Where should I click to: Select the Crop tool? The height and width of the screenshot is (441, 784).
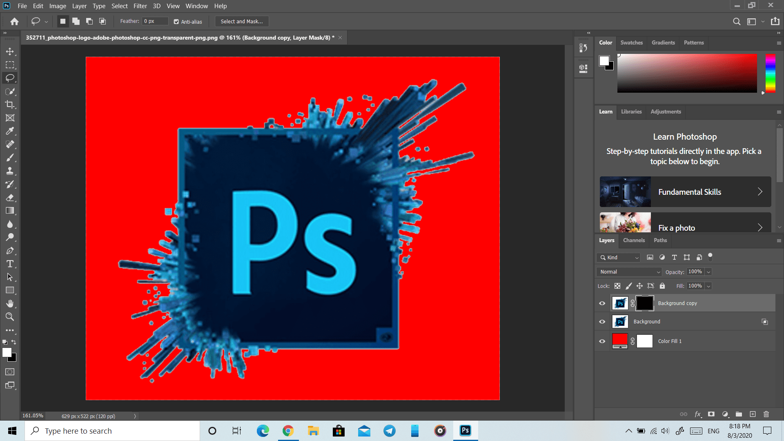tap(10, 105)
